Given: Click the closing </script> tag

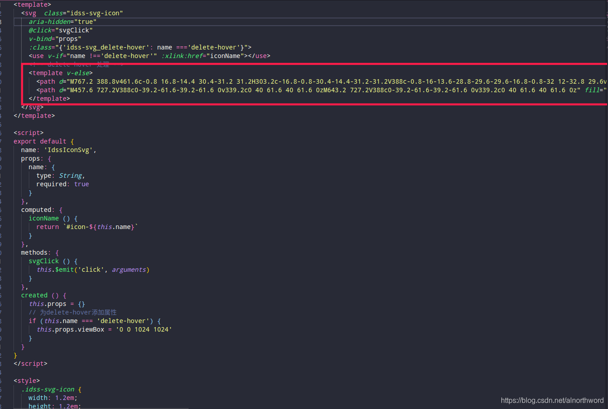Looking at the screenshot, I should click(30, 364).
